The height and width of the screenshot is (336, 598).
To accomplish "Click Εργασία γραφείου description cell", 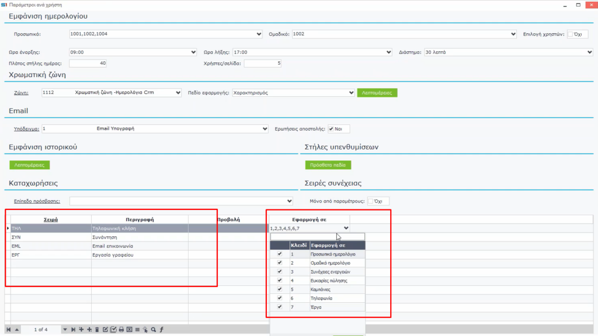I will (x=140, y=255).
